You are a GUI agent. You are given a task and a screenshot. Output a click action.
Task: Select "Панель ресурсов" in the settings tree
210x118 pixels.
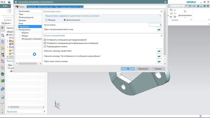(26, 17)
